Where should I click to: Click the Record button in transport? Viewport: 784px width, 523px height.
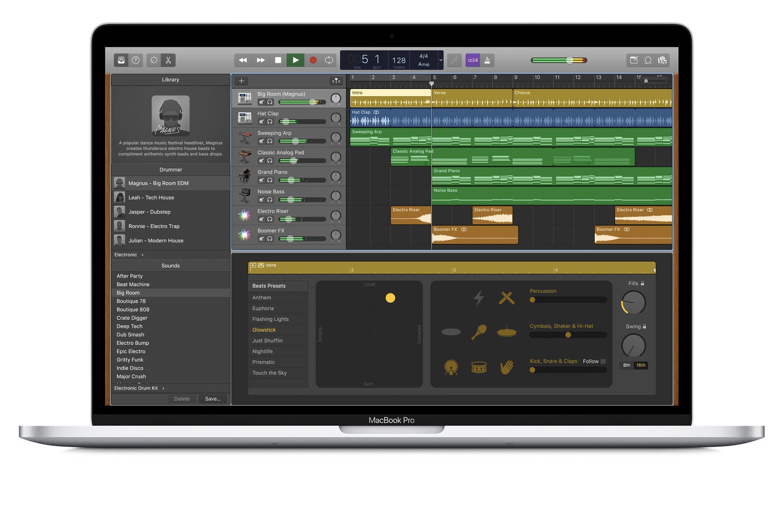[x=313, y=60]
